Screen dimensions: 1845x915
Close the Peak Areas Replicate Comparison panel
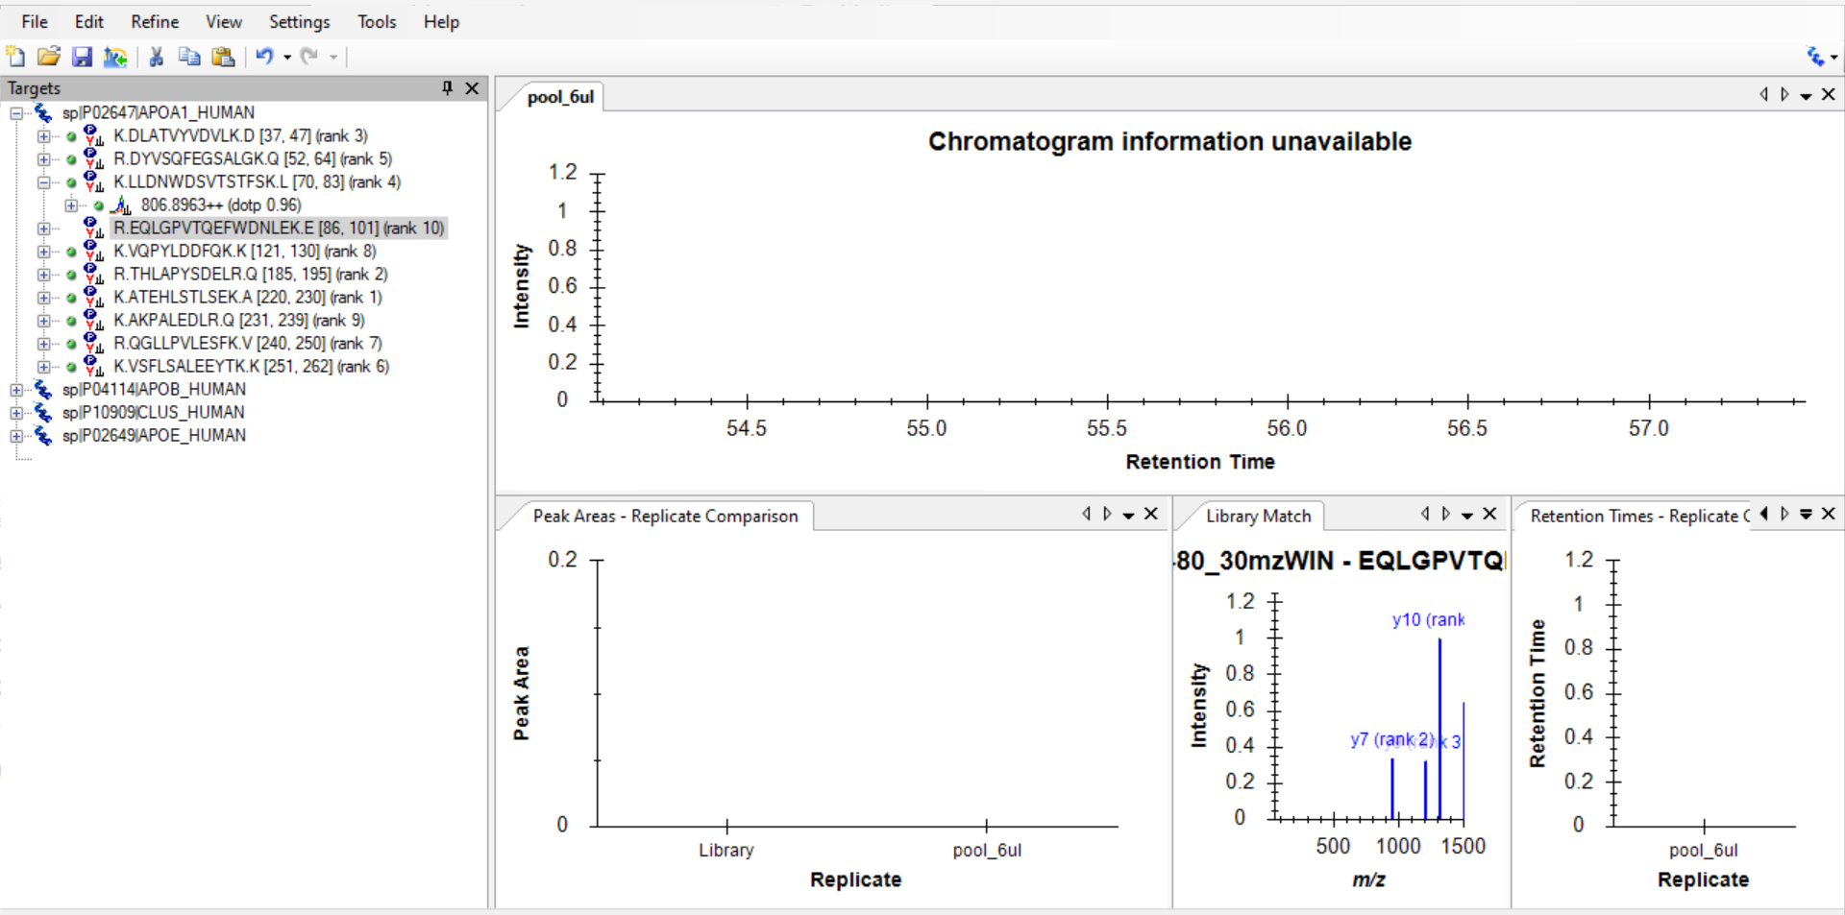pyautogui.click(x=1151, y=514)
